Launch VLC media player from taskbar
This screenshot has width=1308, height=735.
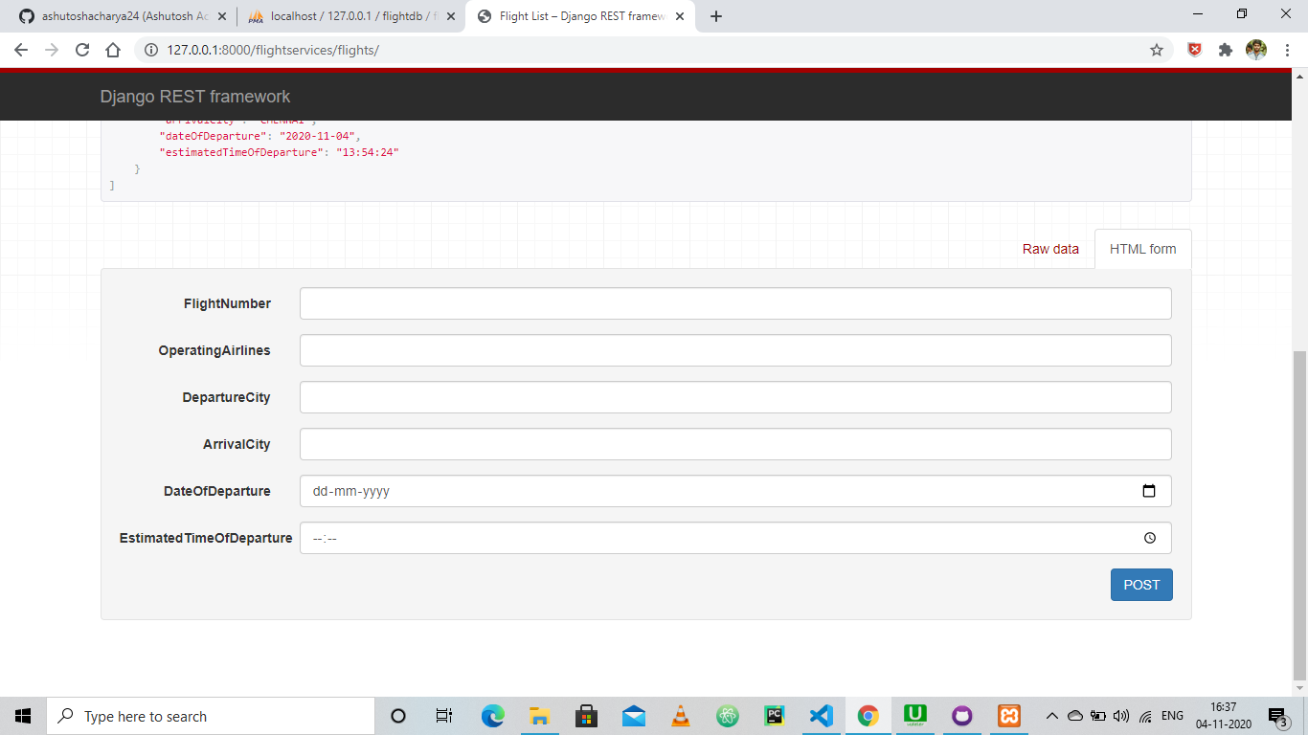tap(681, 716)
